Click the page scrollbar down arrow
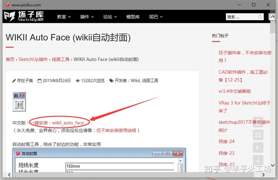 tap(273, 165)
